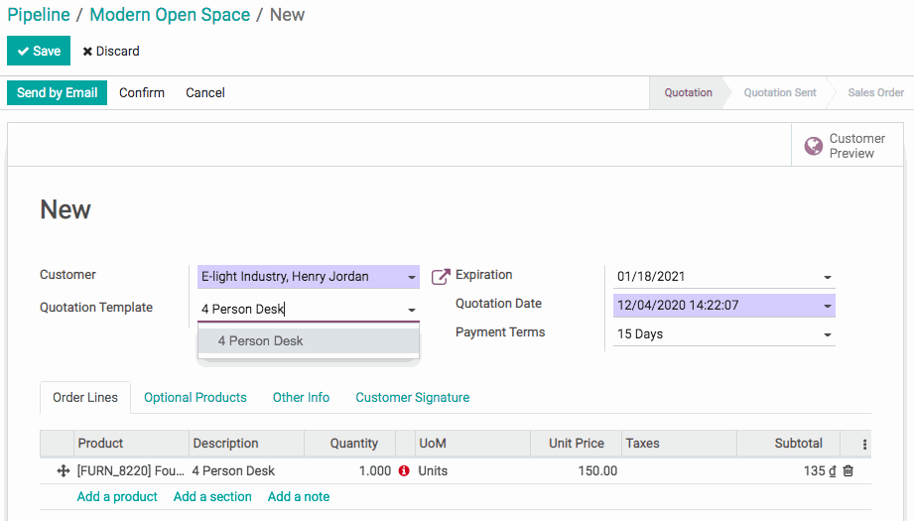Click the Customer Preview globe icon
This screenshot has height=521, width=914.
[814, 146]
